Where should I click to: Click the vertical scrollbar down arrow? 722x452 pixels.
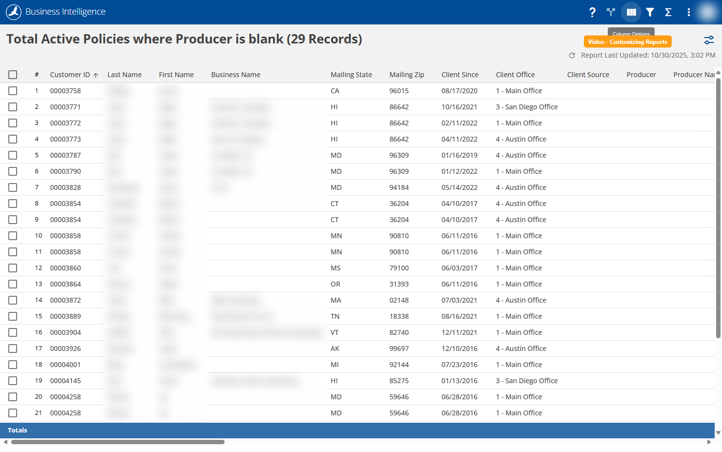coord(718,432)
